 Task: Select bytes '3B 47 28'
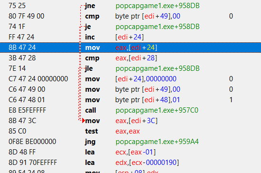(x=22, y=58)
